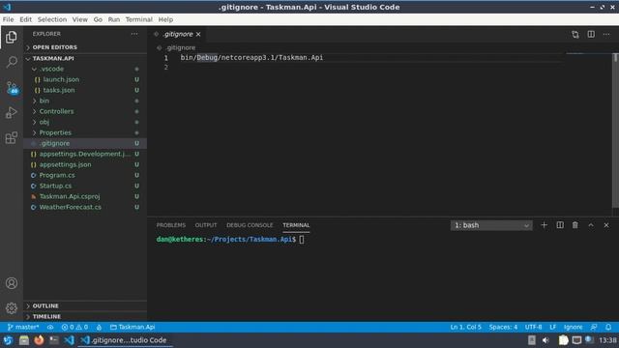The height and width of the screenshot is (348, 619).
Task: Open the Extensions view
Action: tap(12, 137)
